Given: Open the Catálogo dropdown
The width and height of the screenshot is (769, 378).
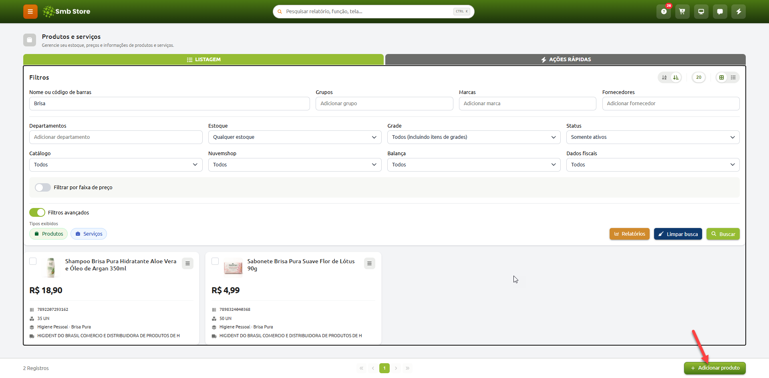Looking at the screenshot, I should pyautogui.click(x=116, y=165).
